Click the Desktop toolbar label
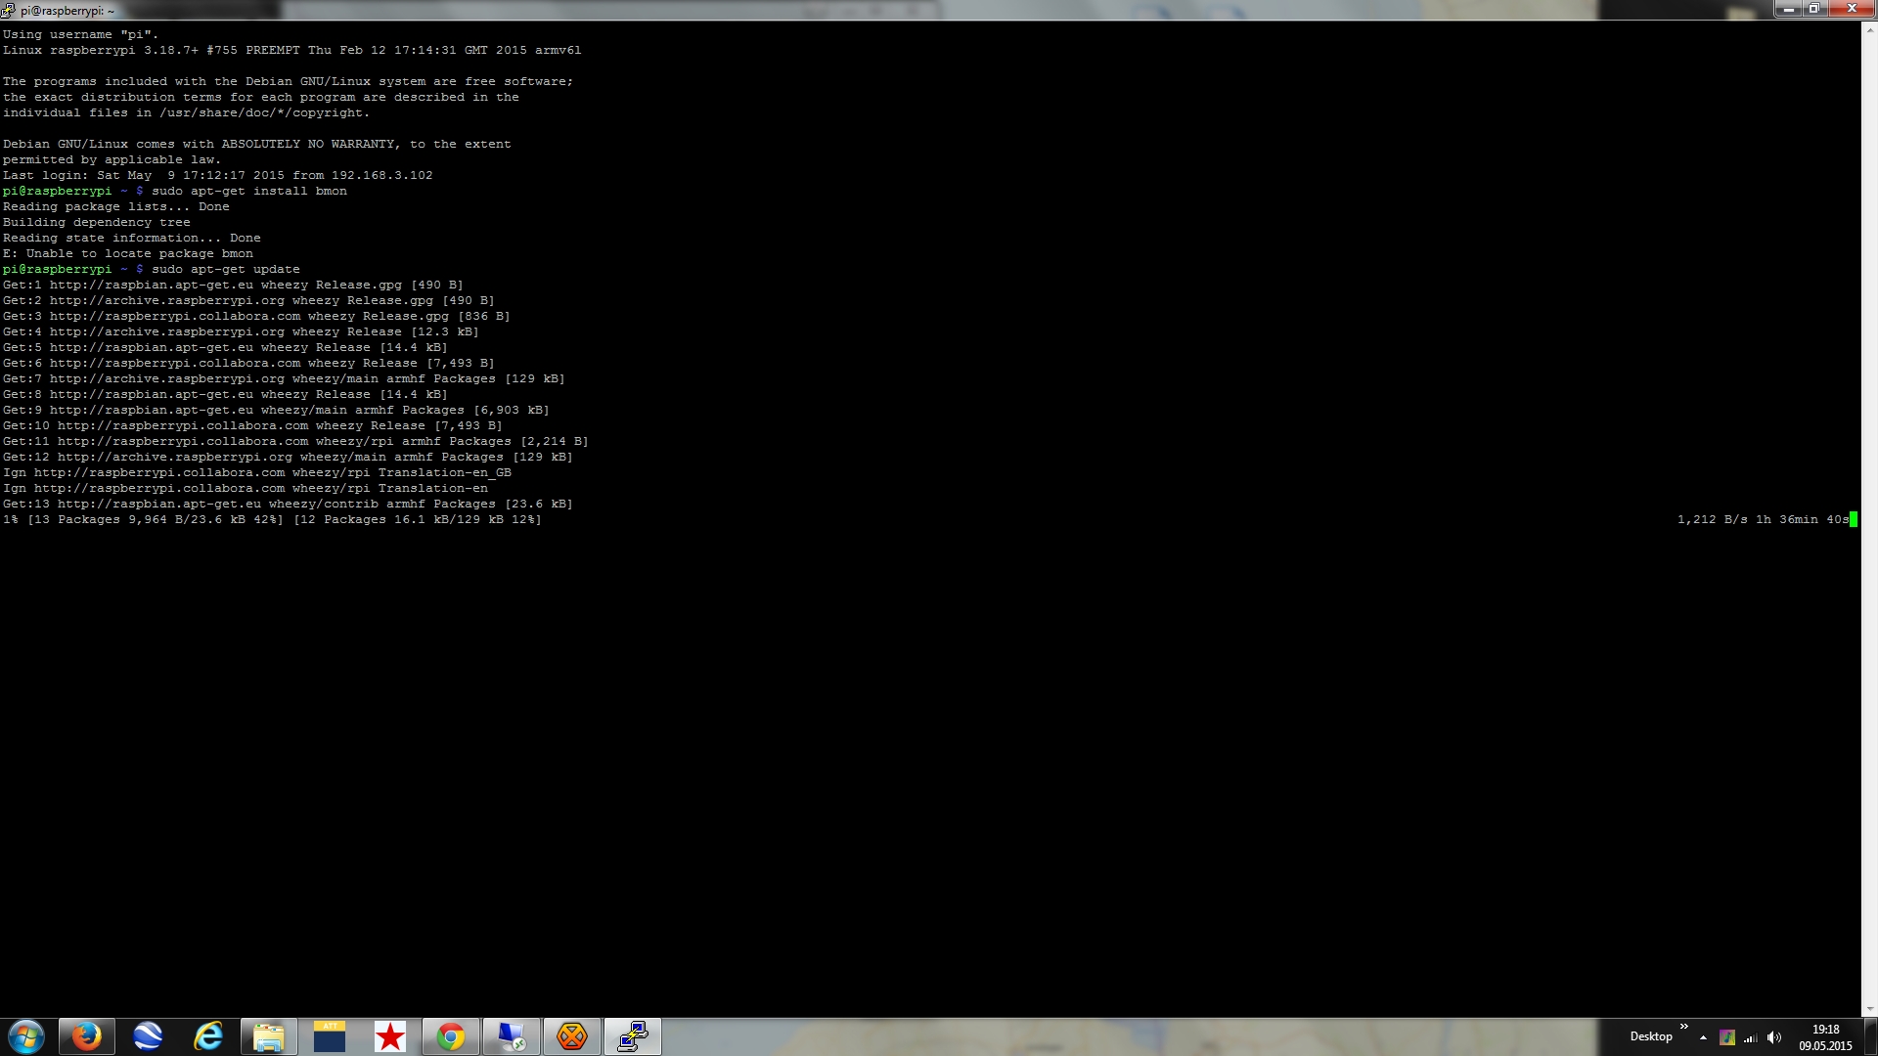1878x1056 pixels. [1651, 1036]
